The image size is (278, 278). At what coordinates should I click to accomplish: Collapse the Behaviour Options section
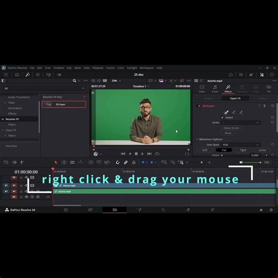coord(197,139)
